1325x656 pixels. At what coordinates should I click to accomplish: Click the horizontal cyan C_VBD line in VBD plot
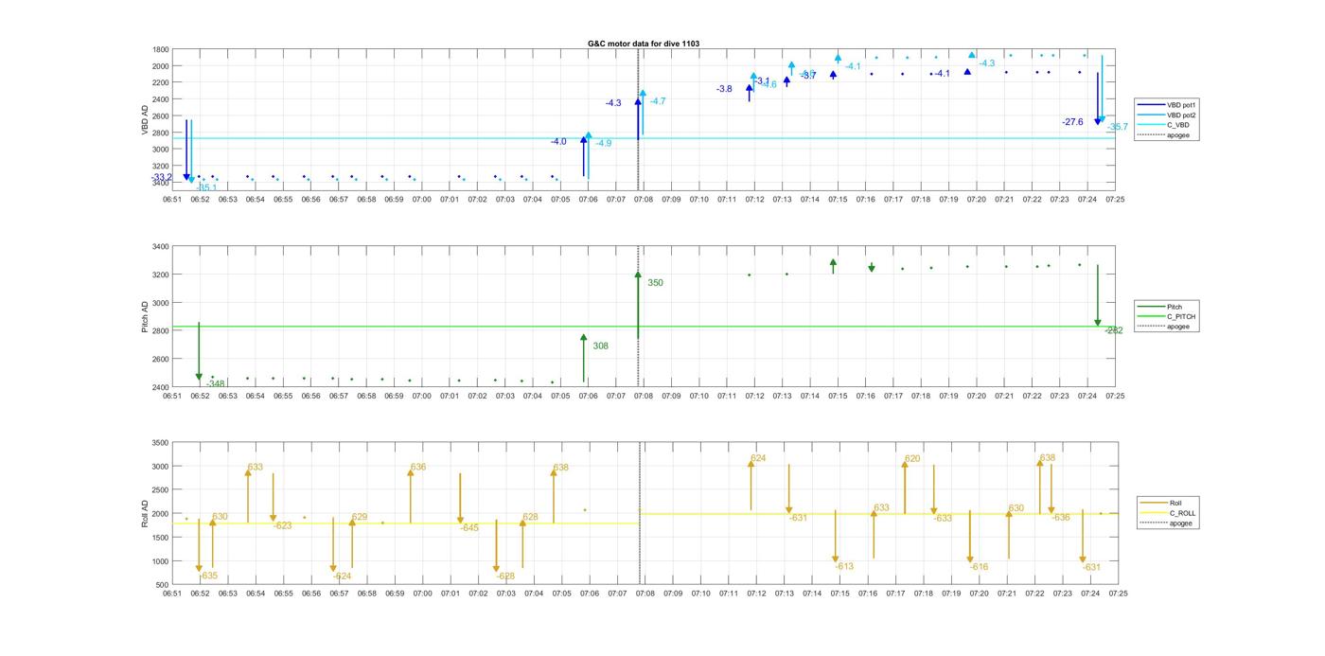tap(643, 139)
